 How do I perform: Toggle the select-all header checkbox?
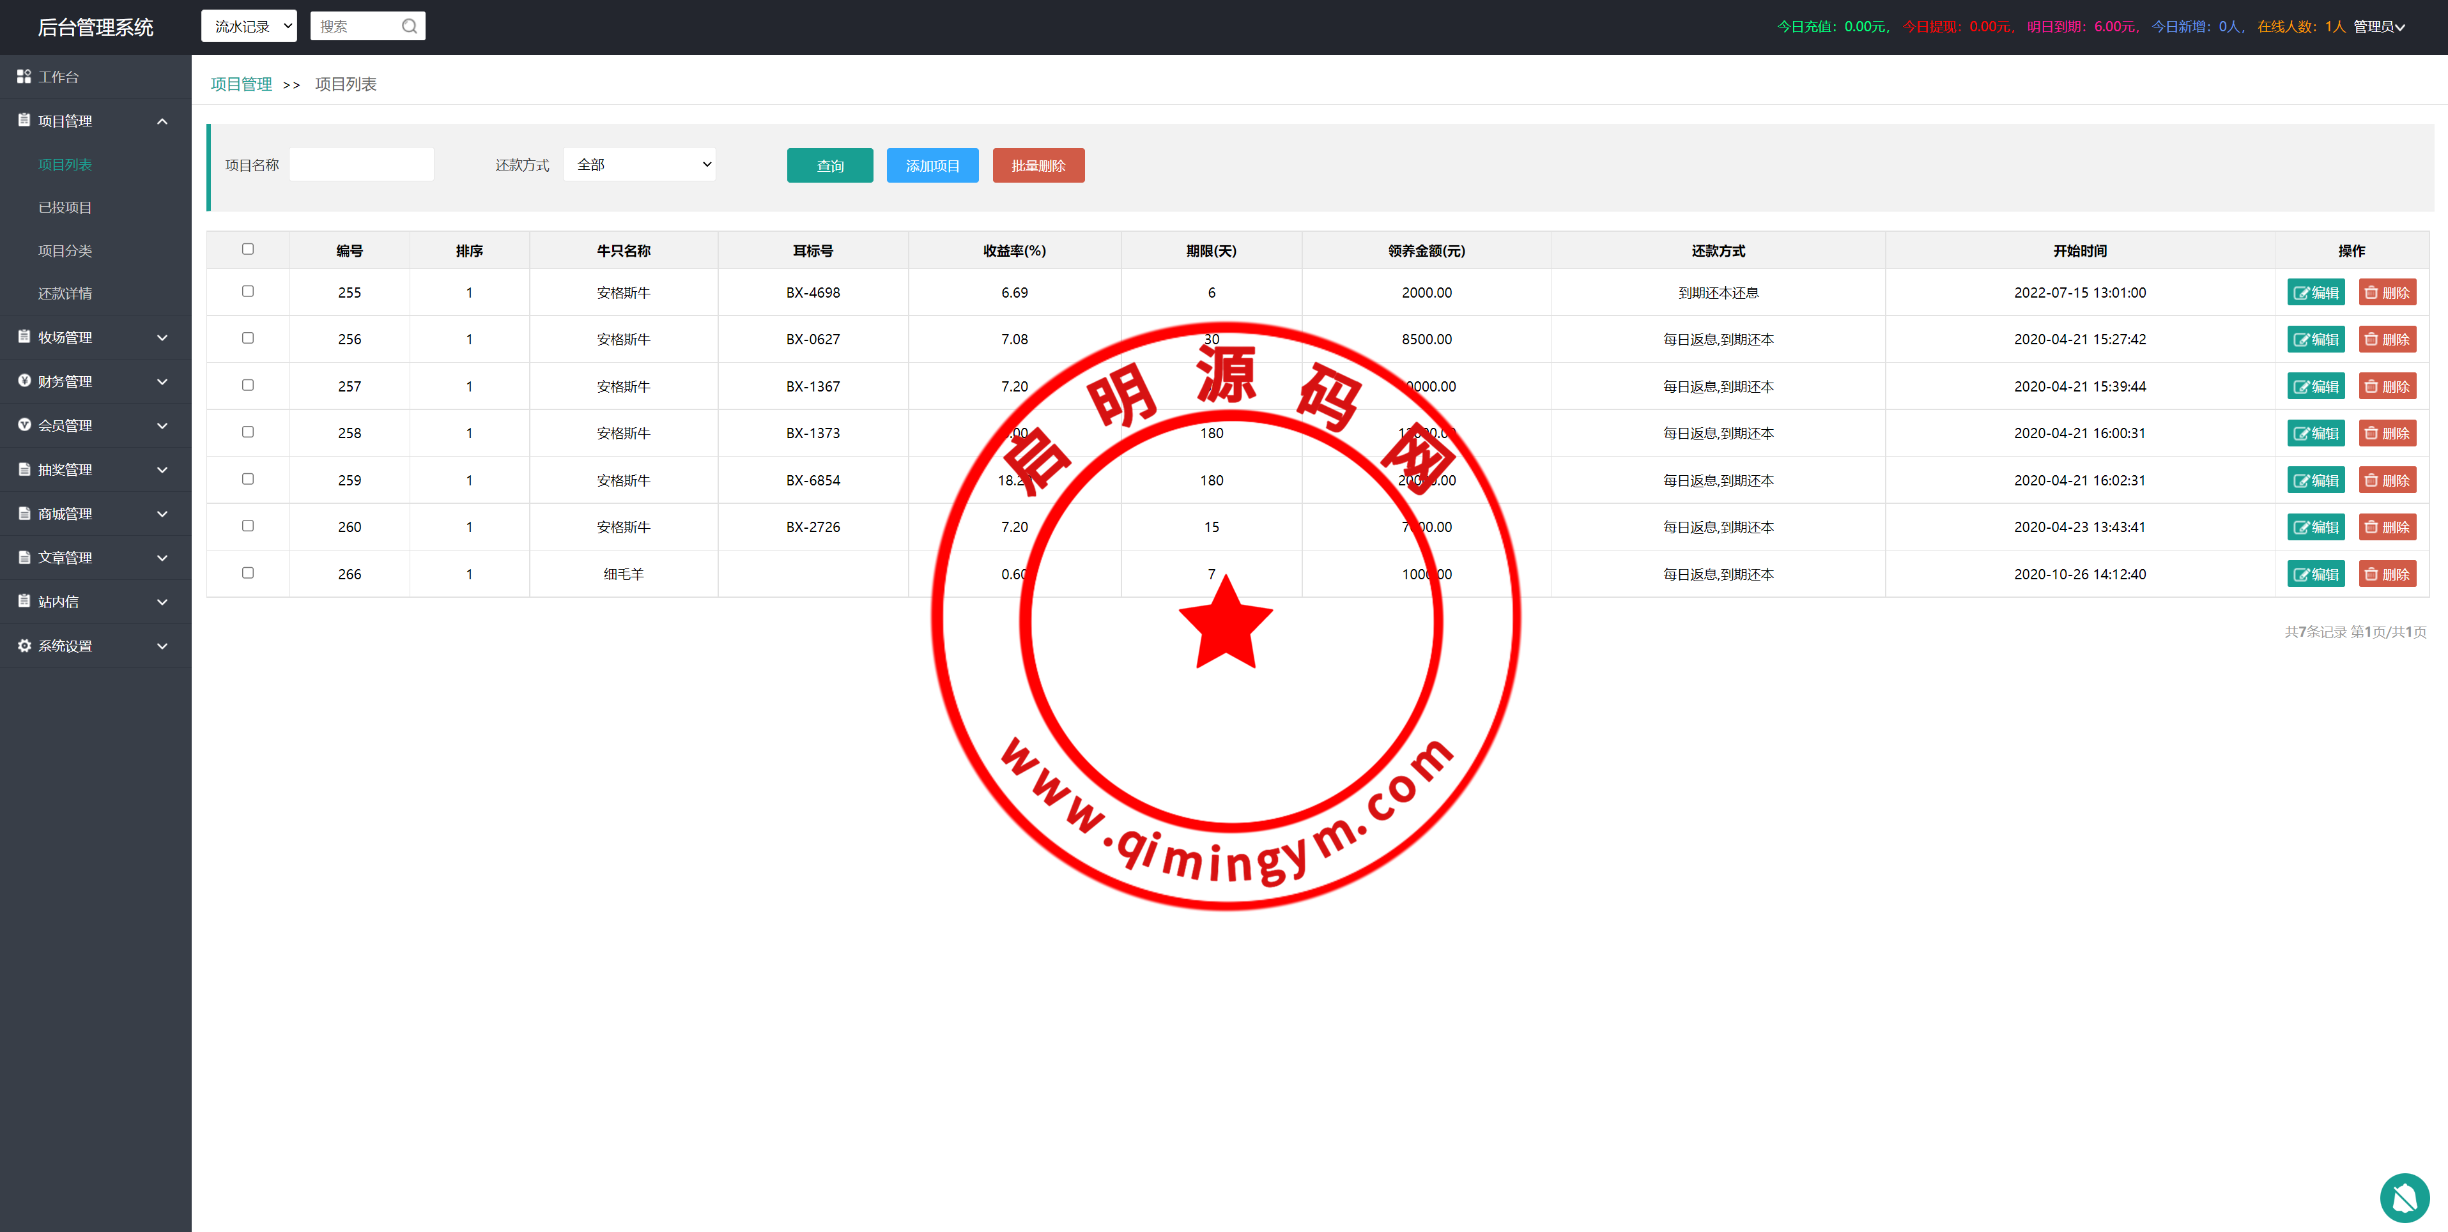coord(248,249)
